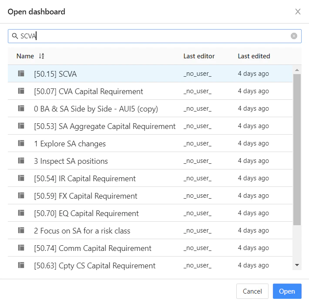This screenshot has width=309, height=301.
Task: Click the Last editor column header
Action: 199,56
